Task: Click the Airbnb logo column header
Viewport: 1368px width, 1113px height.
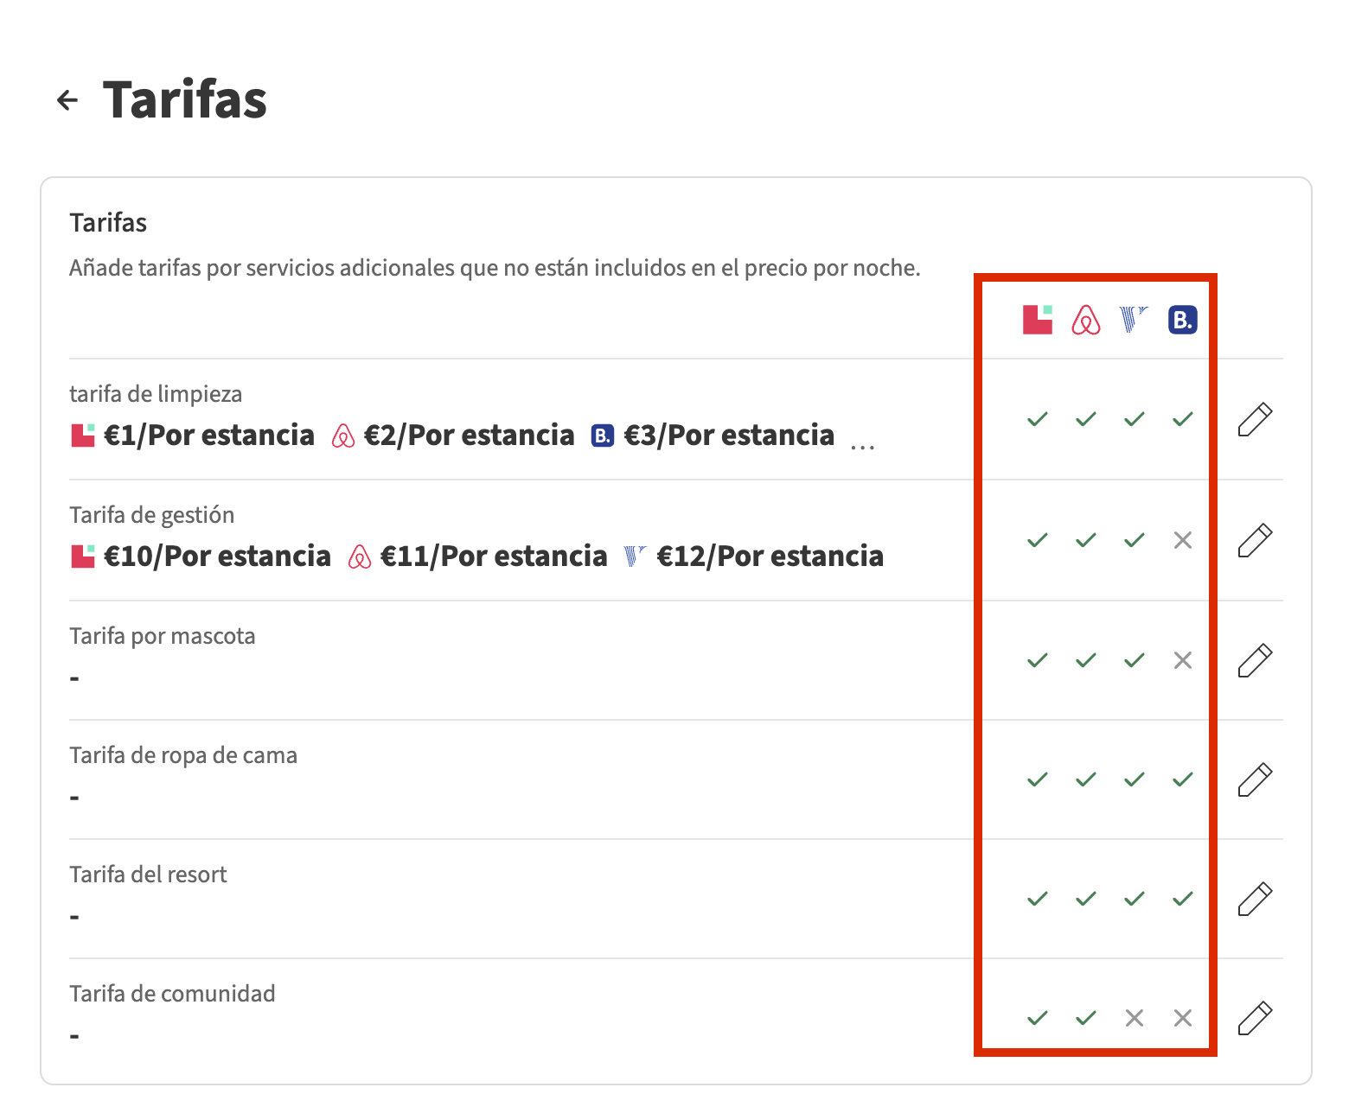Action: pyautogui.click(x=1086, y=320)
